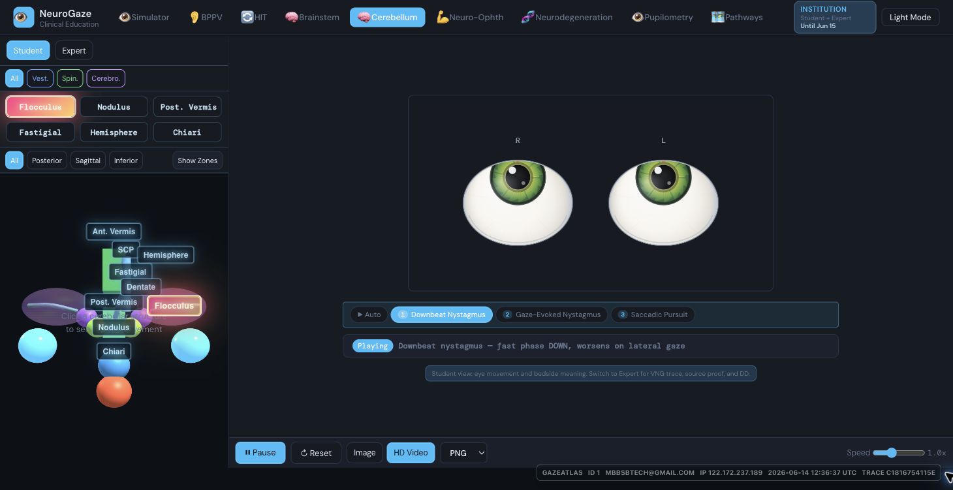Viewport: 953px width, 490px height.
Task: Select the Post. Vermis lesion button
Action: (188, 107)
